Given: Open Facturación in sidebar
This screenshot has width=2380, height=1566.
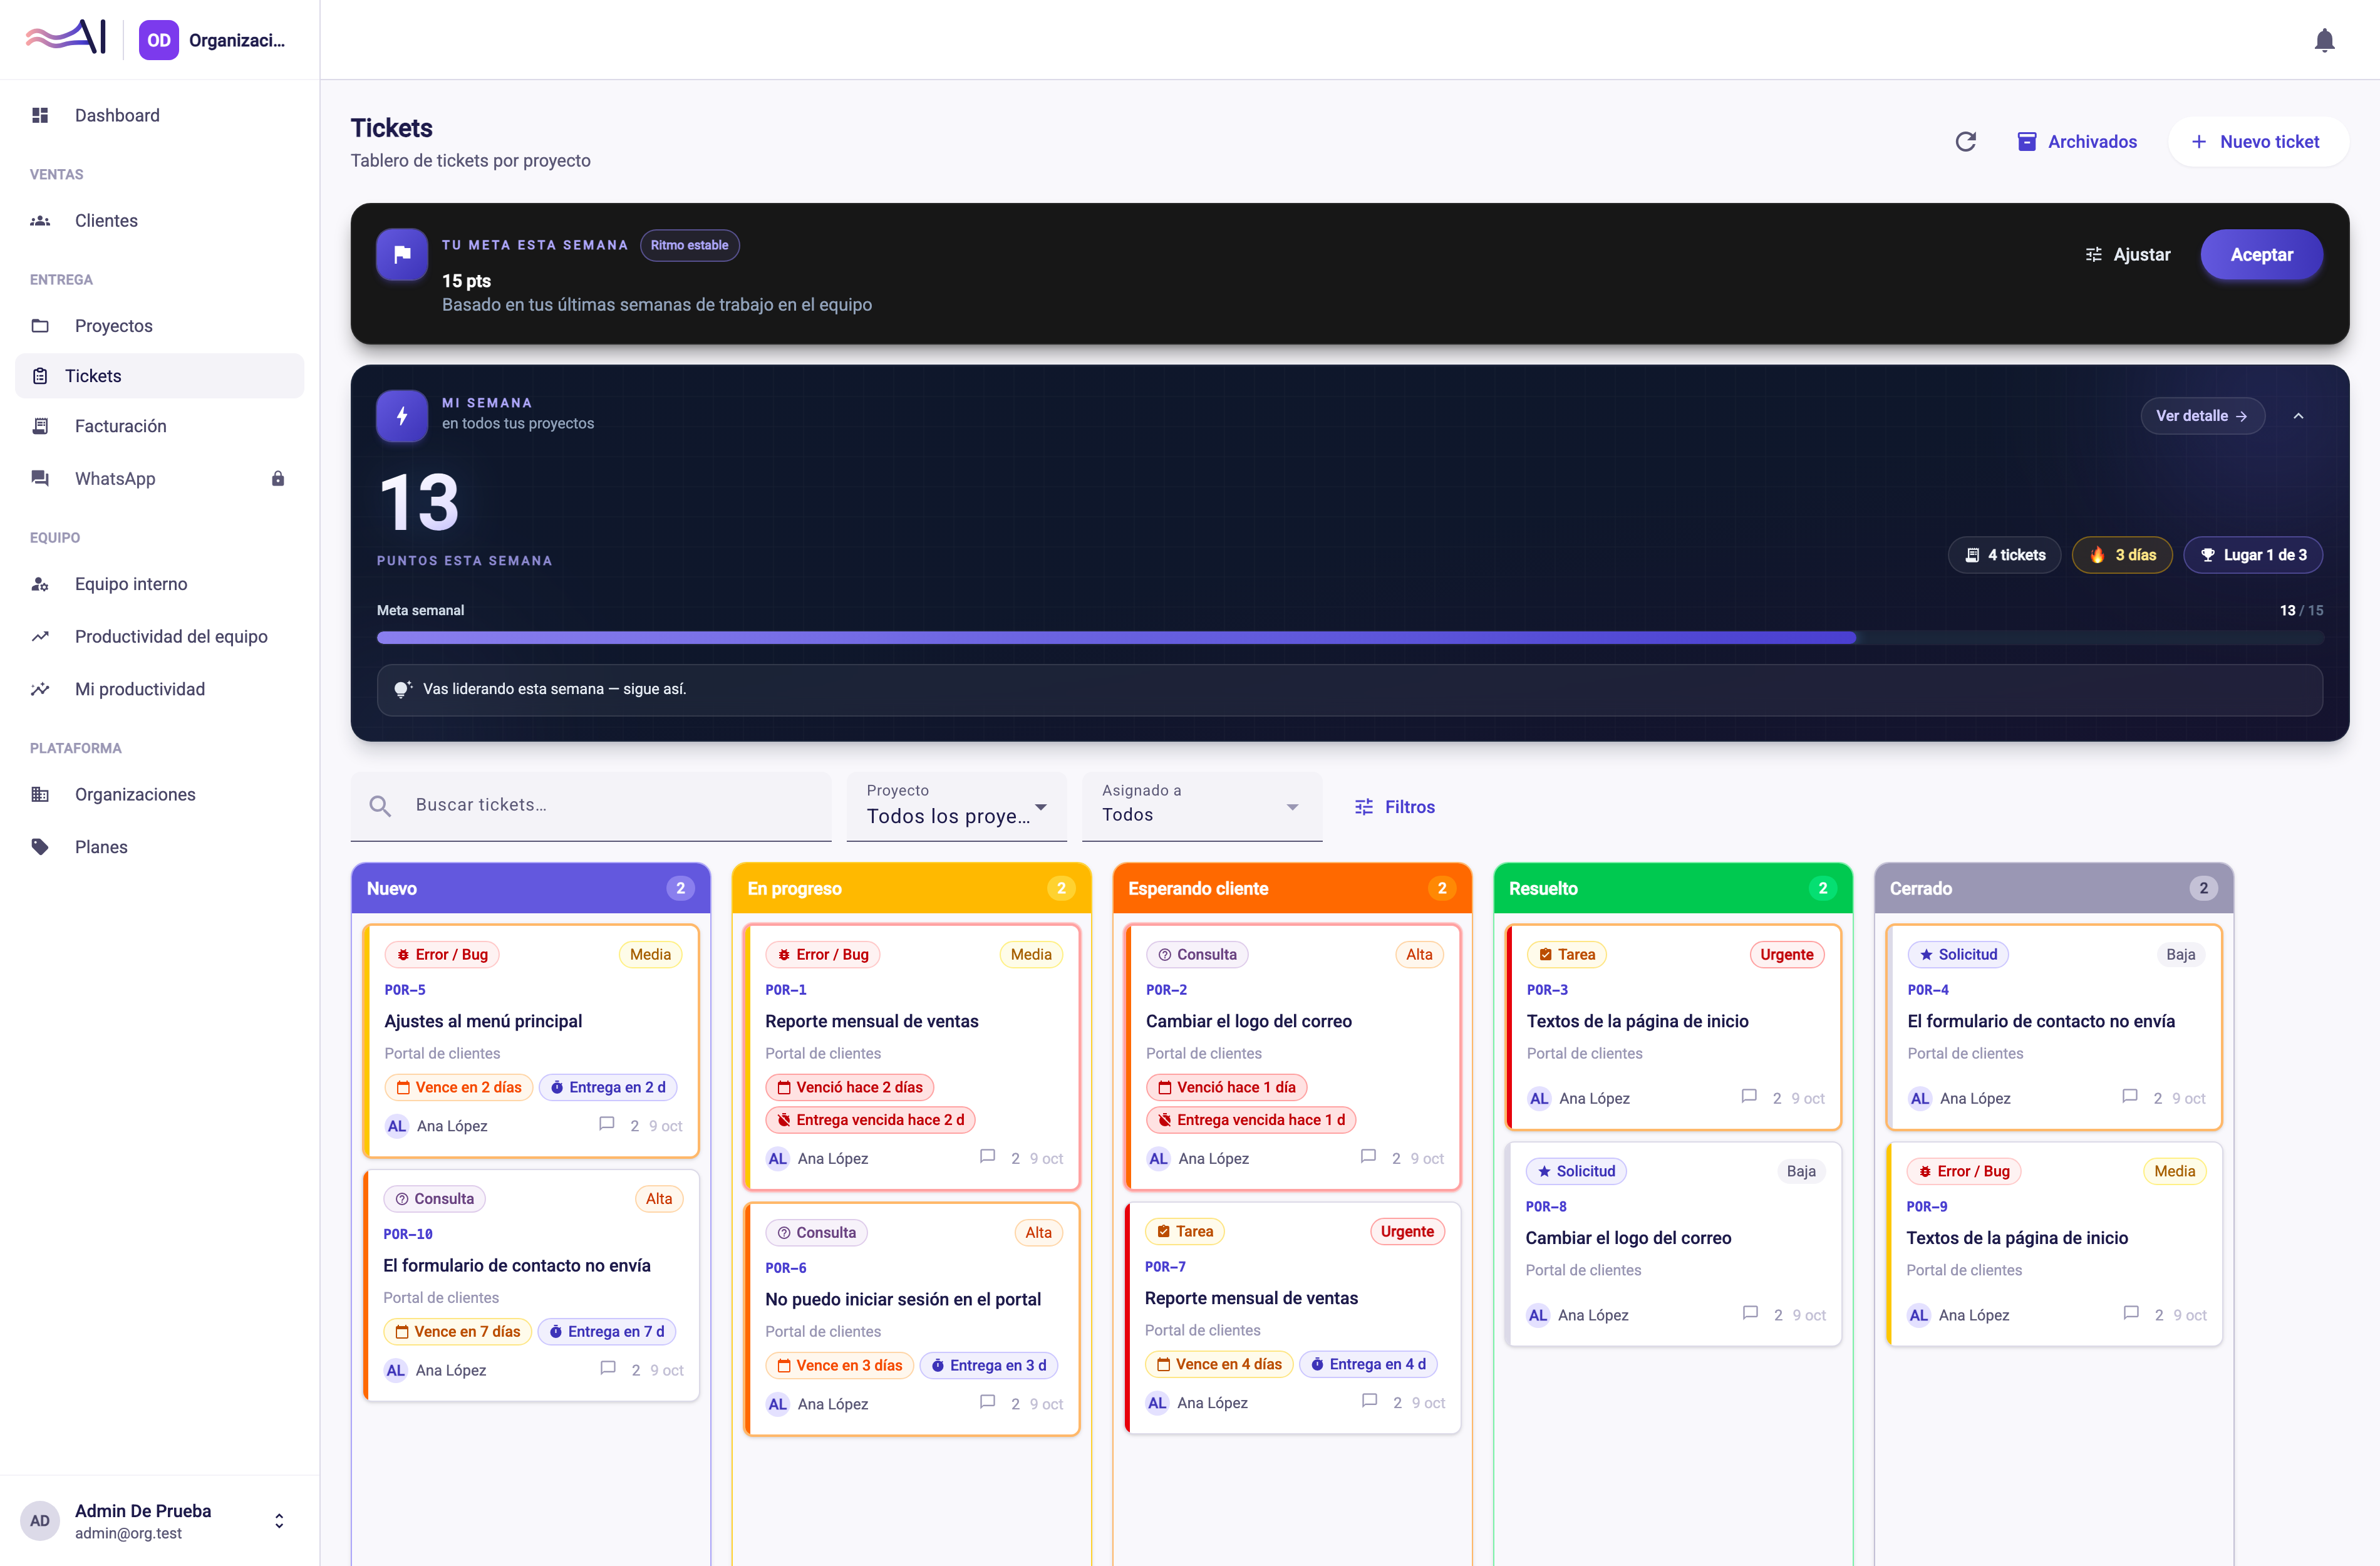Looking at the screenshot, I should pos(160,426).
